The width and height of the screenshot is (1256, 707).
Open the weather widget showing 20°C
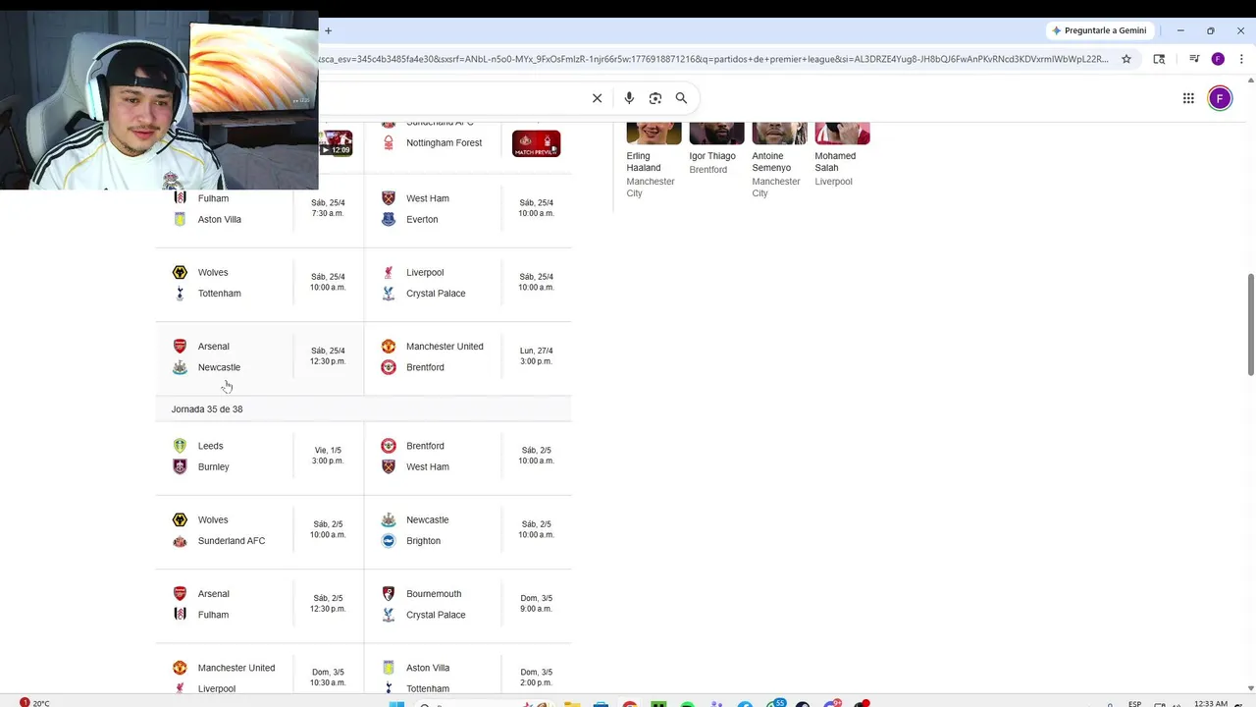(x=34, y=703)
